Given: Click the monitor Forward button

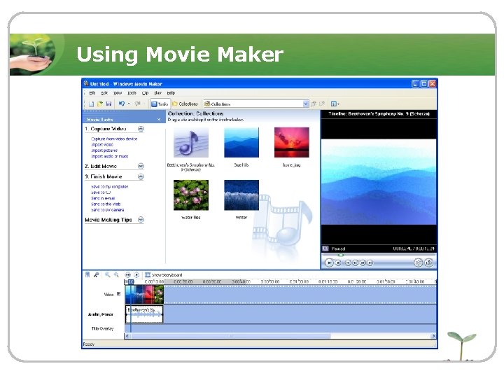Looking at the screenshot, I should pos(370,263).
